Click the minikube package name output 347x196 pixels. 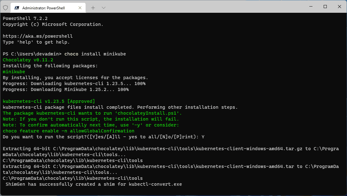point(14,71)
